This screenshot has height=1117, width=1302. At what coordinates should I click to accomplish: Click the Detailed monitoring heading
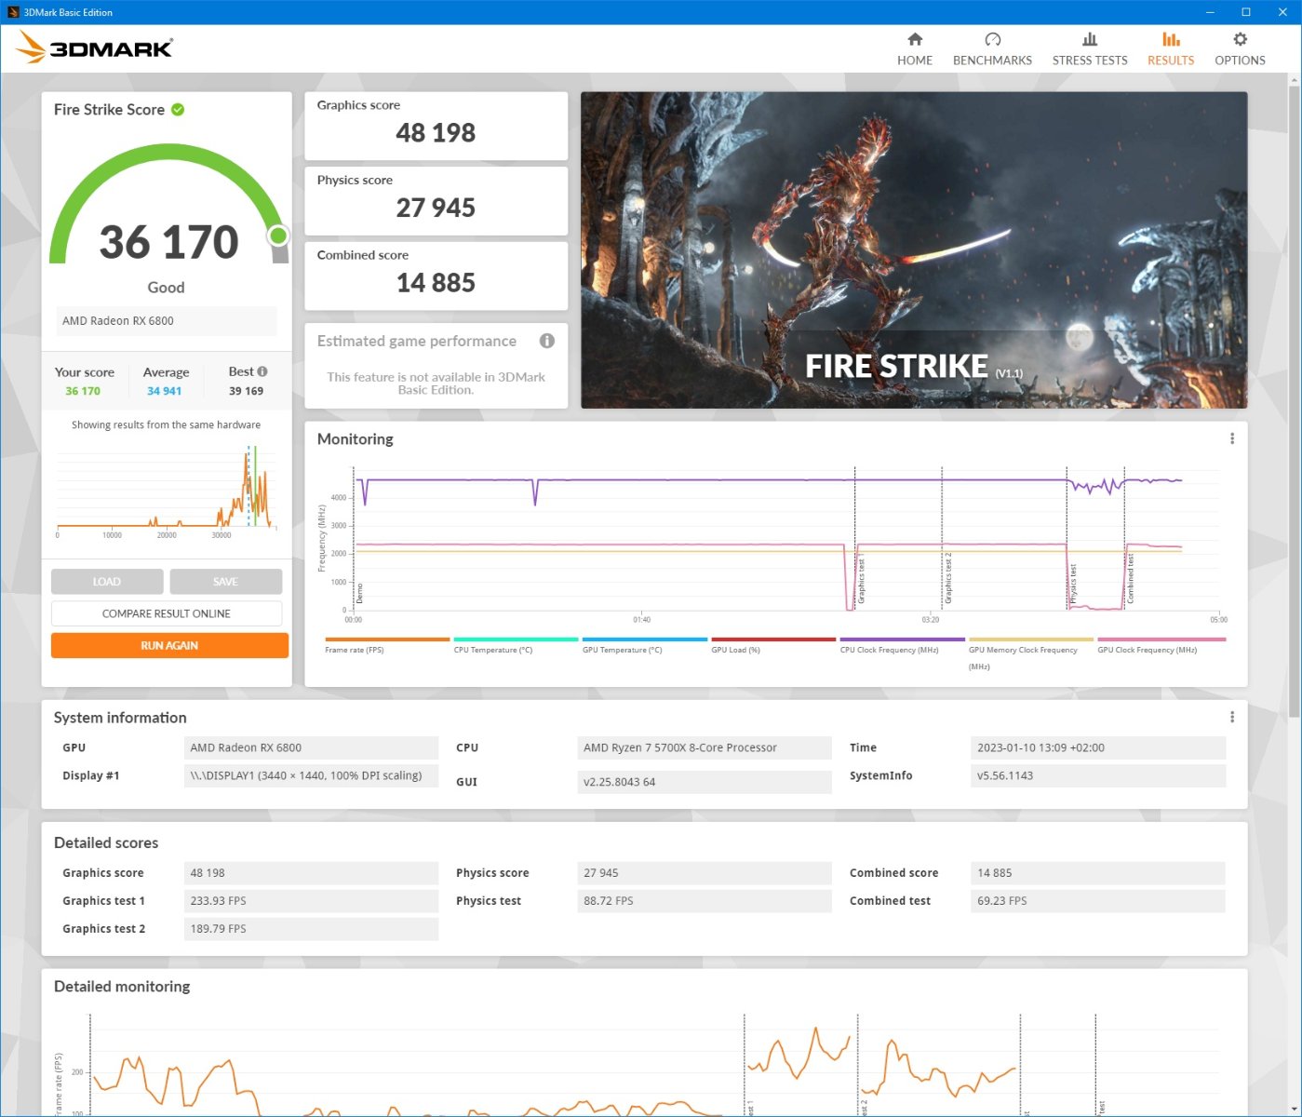point(122,987)
